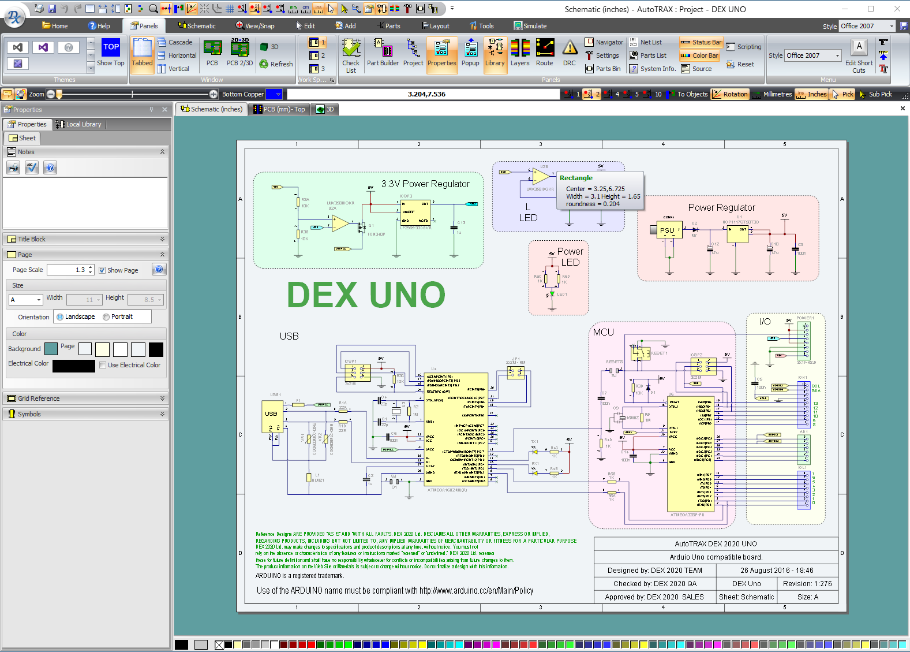Click the Background color swatch

[x=51, y=349]
